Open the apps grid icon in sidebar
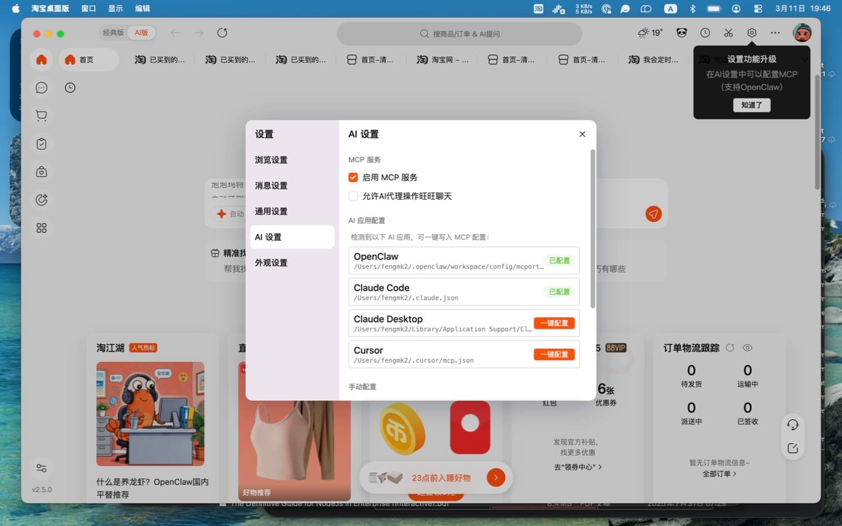Image resolution: width=842 pixels, height=526 pixels. coord(42,228)
